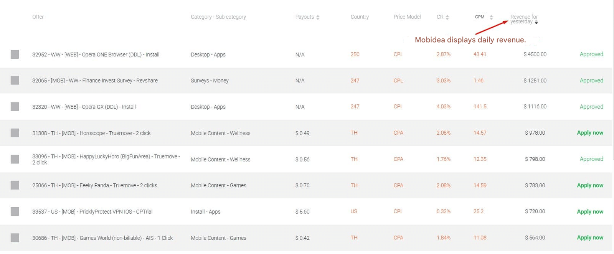Screen dimensions: 614x254
Task: Select checkbox for Opera ONE Browser offer
Action: 15,54
